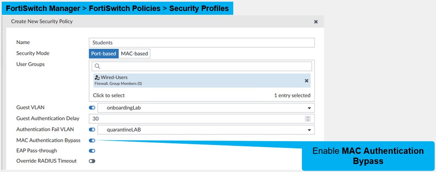
Task: Click 'Click to select' in User Groups
Action: point(109,95)
